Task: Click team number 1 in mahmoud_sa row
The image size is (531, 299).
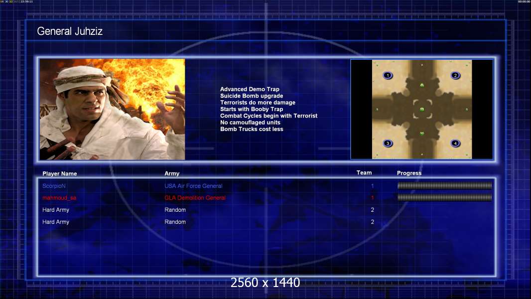Action: (372, 198)
